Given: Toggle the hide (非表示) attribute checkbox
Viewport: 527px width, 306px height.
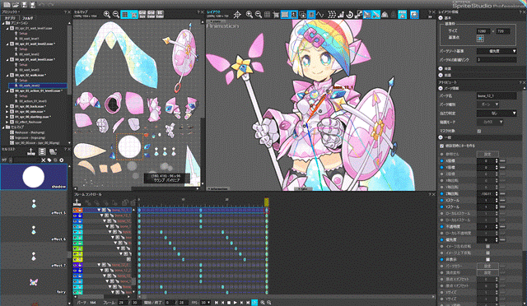Looking at the screenshot, I should pos(487,259).
